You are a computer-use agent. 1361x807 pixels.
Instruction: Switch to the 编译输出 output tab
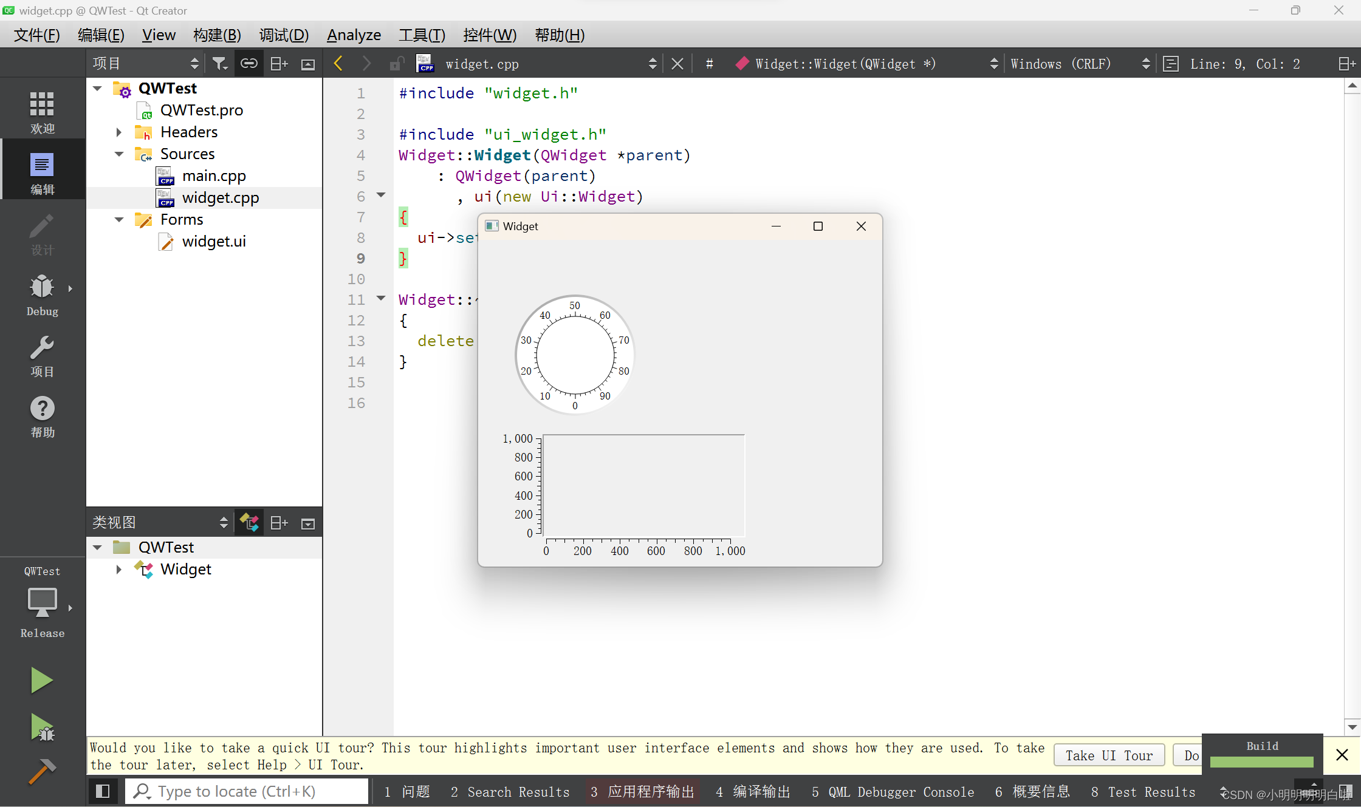coord(753,792)
